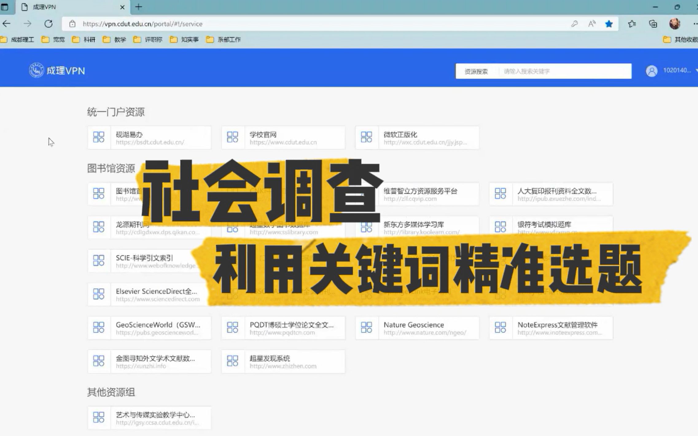698x436 pixels.
Task: Open the new tab plus button
Action: click(138, 7)
